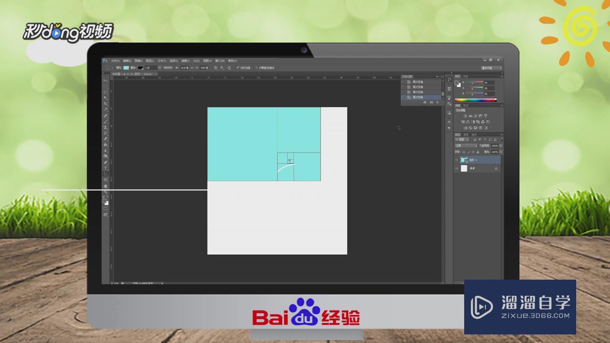Create new snapshot in History panel

[x=431, y=102]
